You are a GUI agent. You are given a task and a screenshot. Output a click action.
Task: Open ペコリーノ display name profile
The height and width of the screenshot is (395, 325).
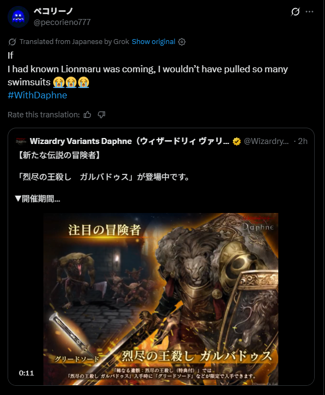point(53,11)
